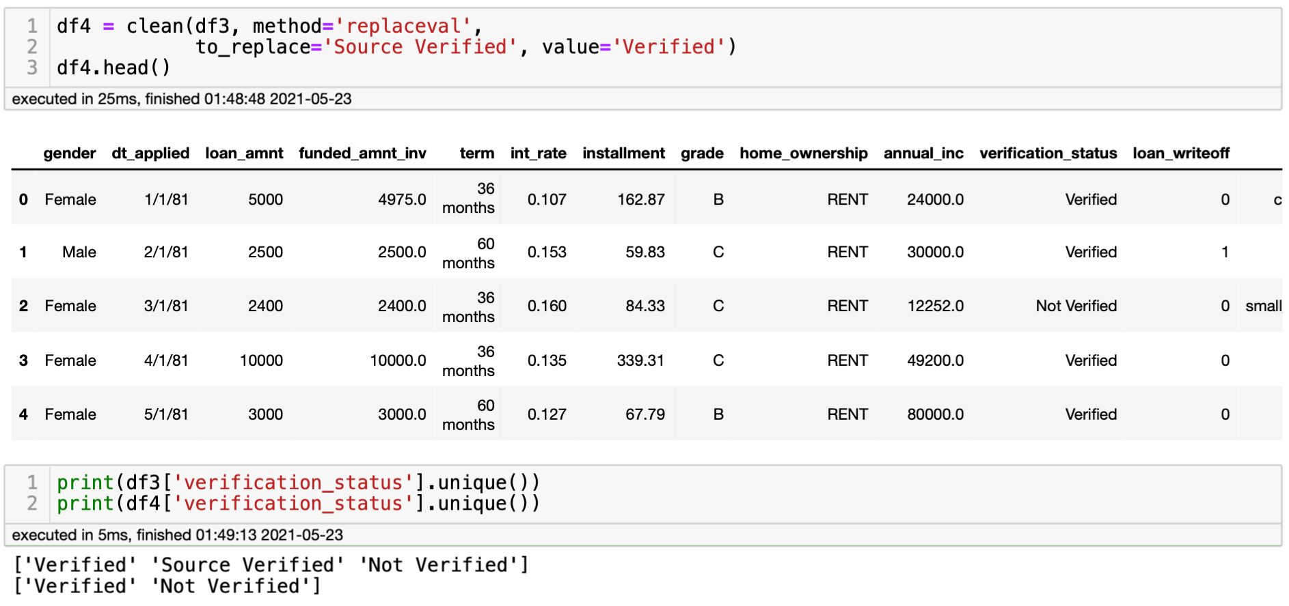Click the second cell's print(df4) line
Screen dimensions: 1289x606
[x=298, y=504]
